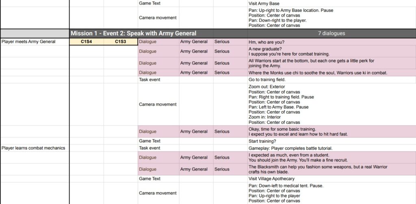Click the "The Blacksmith can help you" dialogue cell

pos(331,169)
